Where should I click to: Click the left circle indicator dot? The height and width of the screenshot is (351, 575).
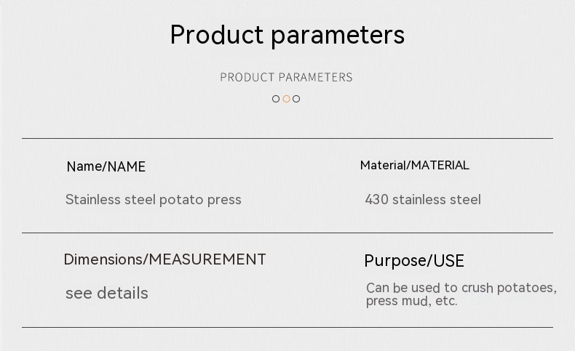[x=276, y=99]
